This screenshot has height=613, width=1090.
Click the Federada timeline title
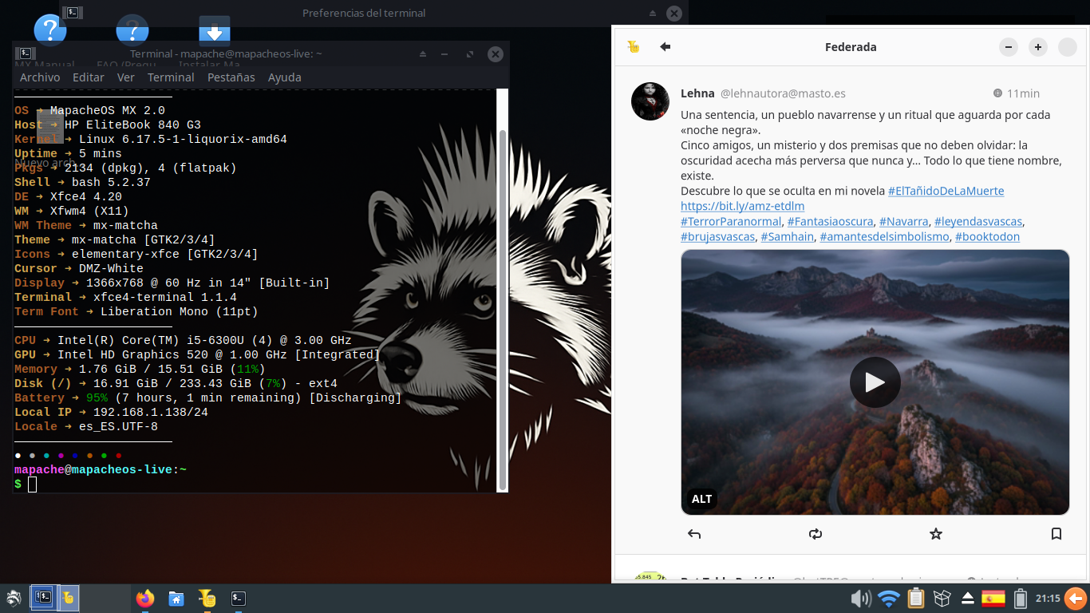[x=851, y=47]
